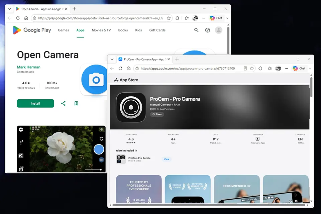
Task: View the ProCam Pro Bundle
Action: pos(167,159)
